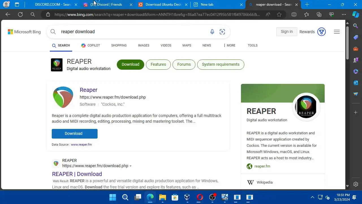Image resolution: width=362 pixels, height=204 pixels.
Task: Open the toolbar search magnifier icon
Action: (x=33, y=14)
